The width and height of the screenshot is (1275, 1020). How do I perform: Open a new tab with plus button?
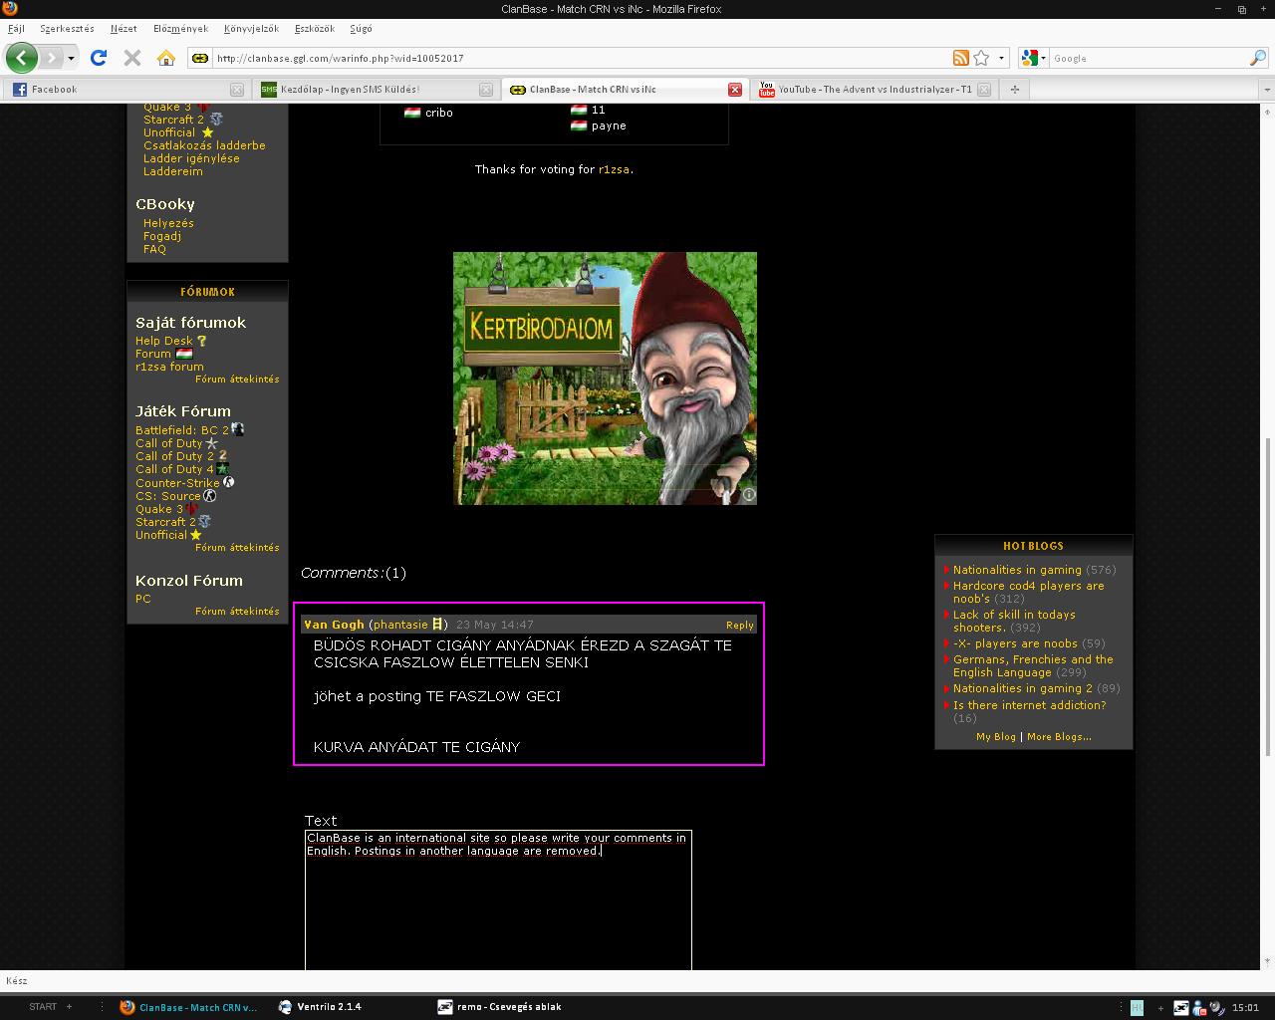tap(1014, 90)
